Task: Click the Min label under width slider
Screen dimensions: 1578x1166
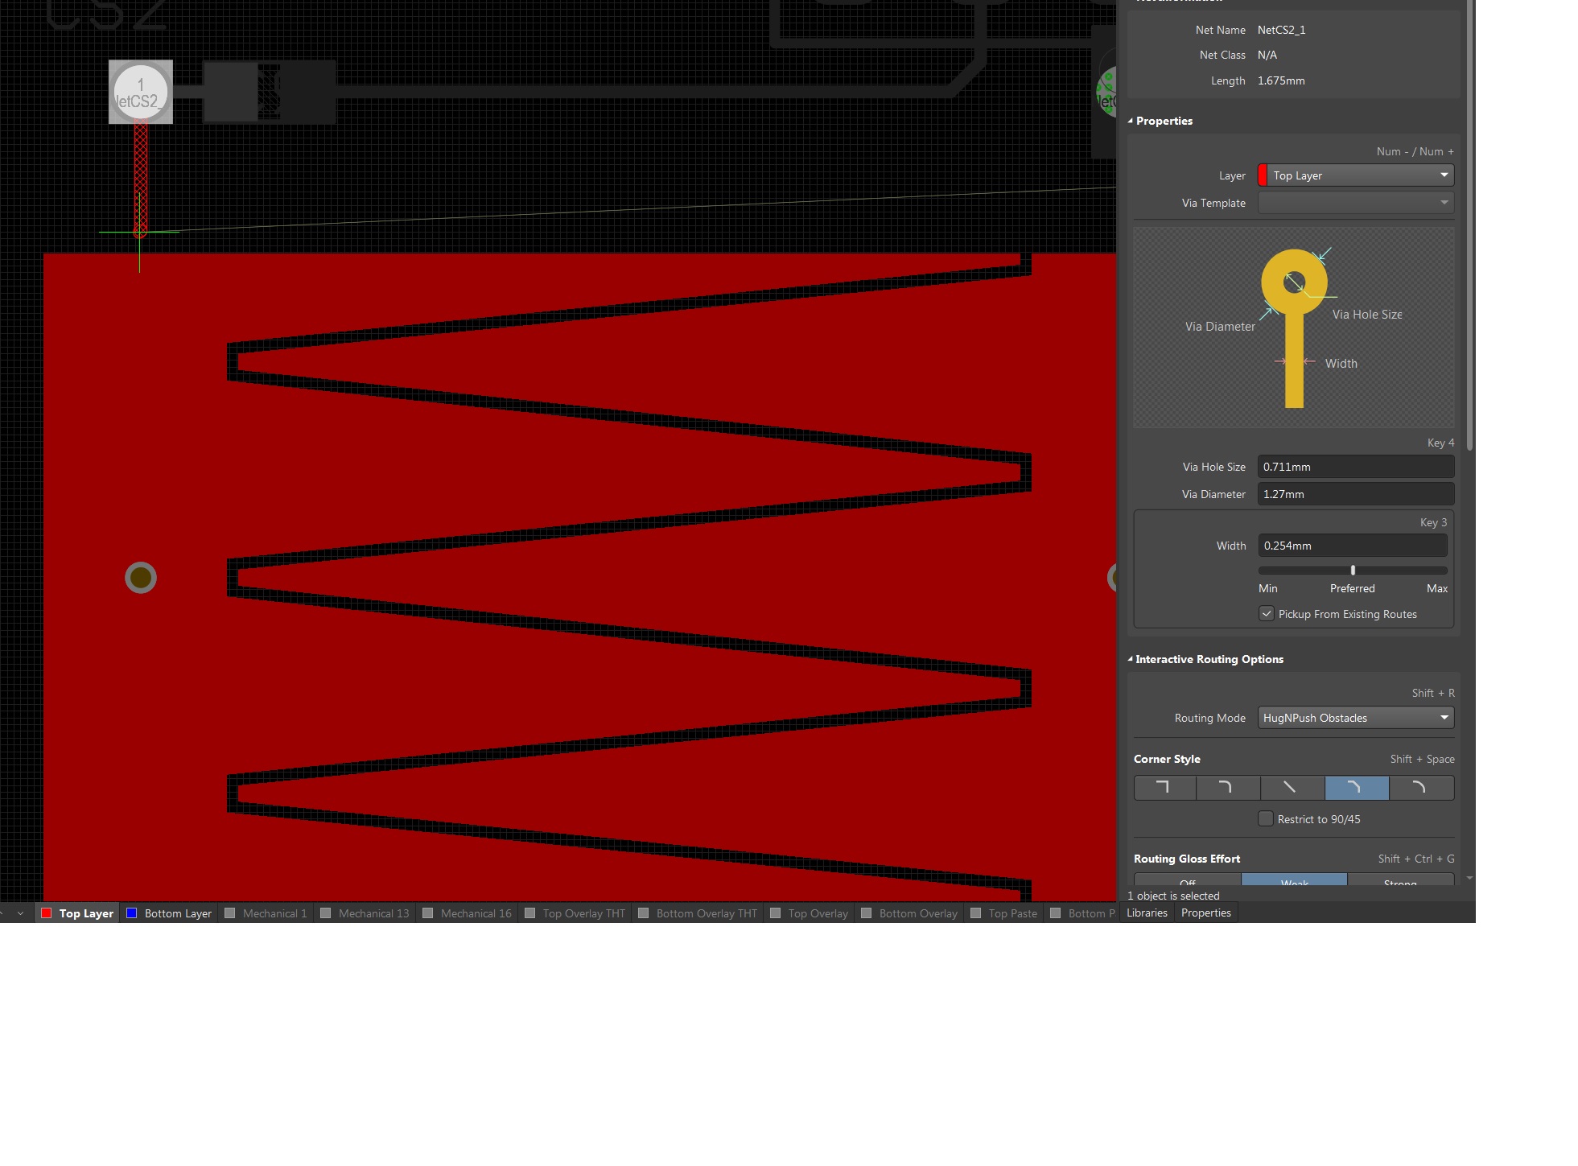Action: click(1268, 588)
